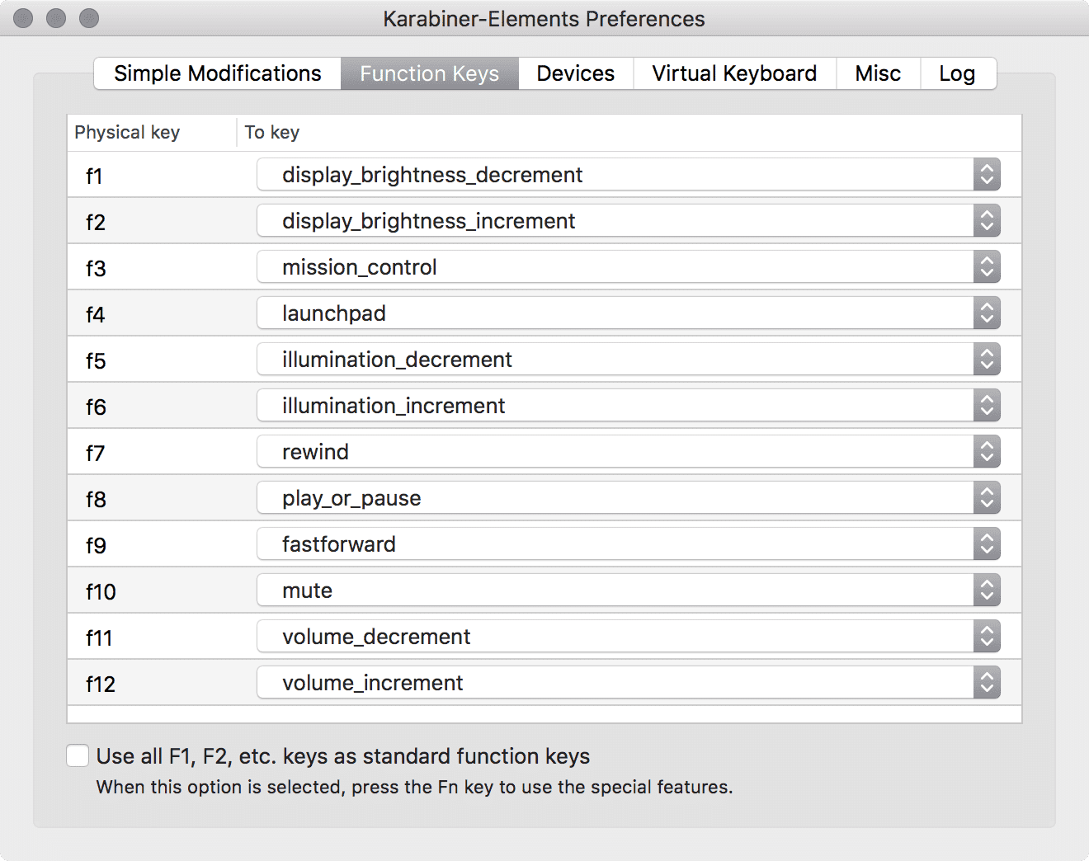The width and height of the screenshot is (1089, 861).
Task: Open the f11 volume_decrement dropdown
Action: [628, 637]
